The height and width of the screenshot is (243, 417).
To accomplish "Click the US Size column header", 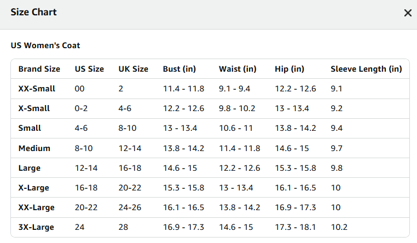I will pyautogui.click(x=89, y=69).
